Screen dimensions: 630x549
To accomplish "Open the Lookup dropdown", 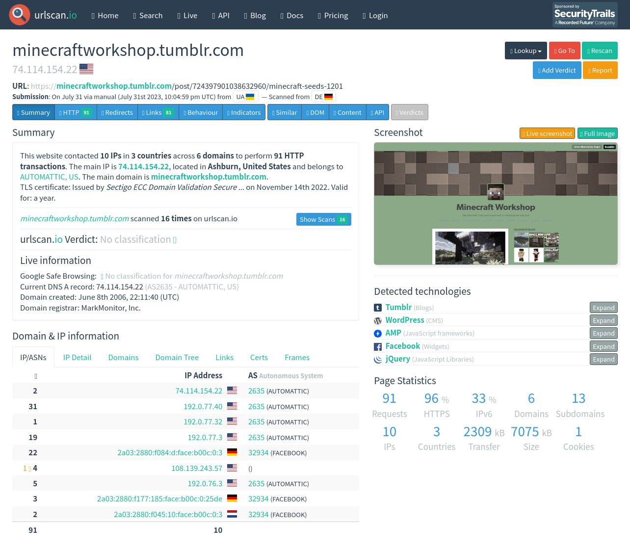I will (x=526, y=51).
